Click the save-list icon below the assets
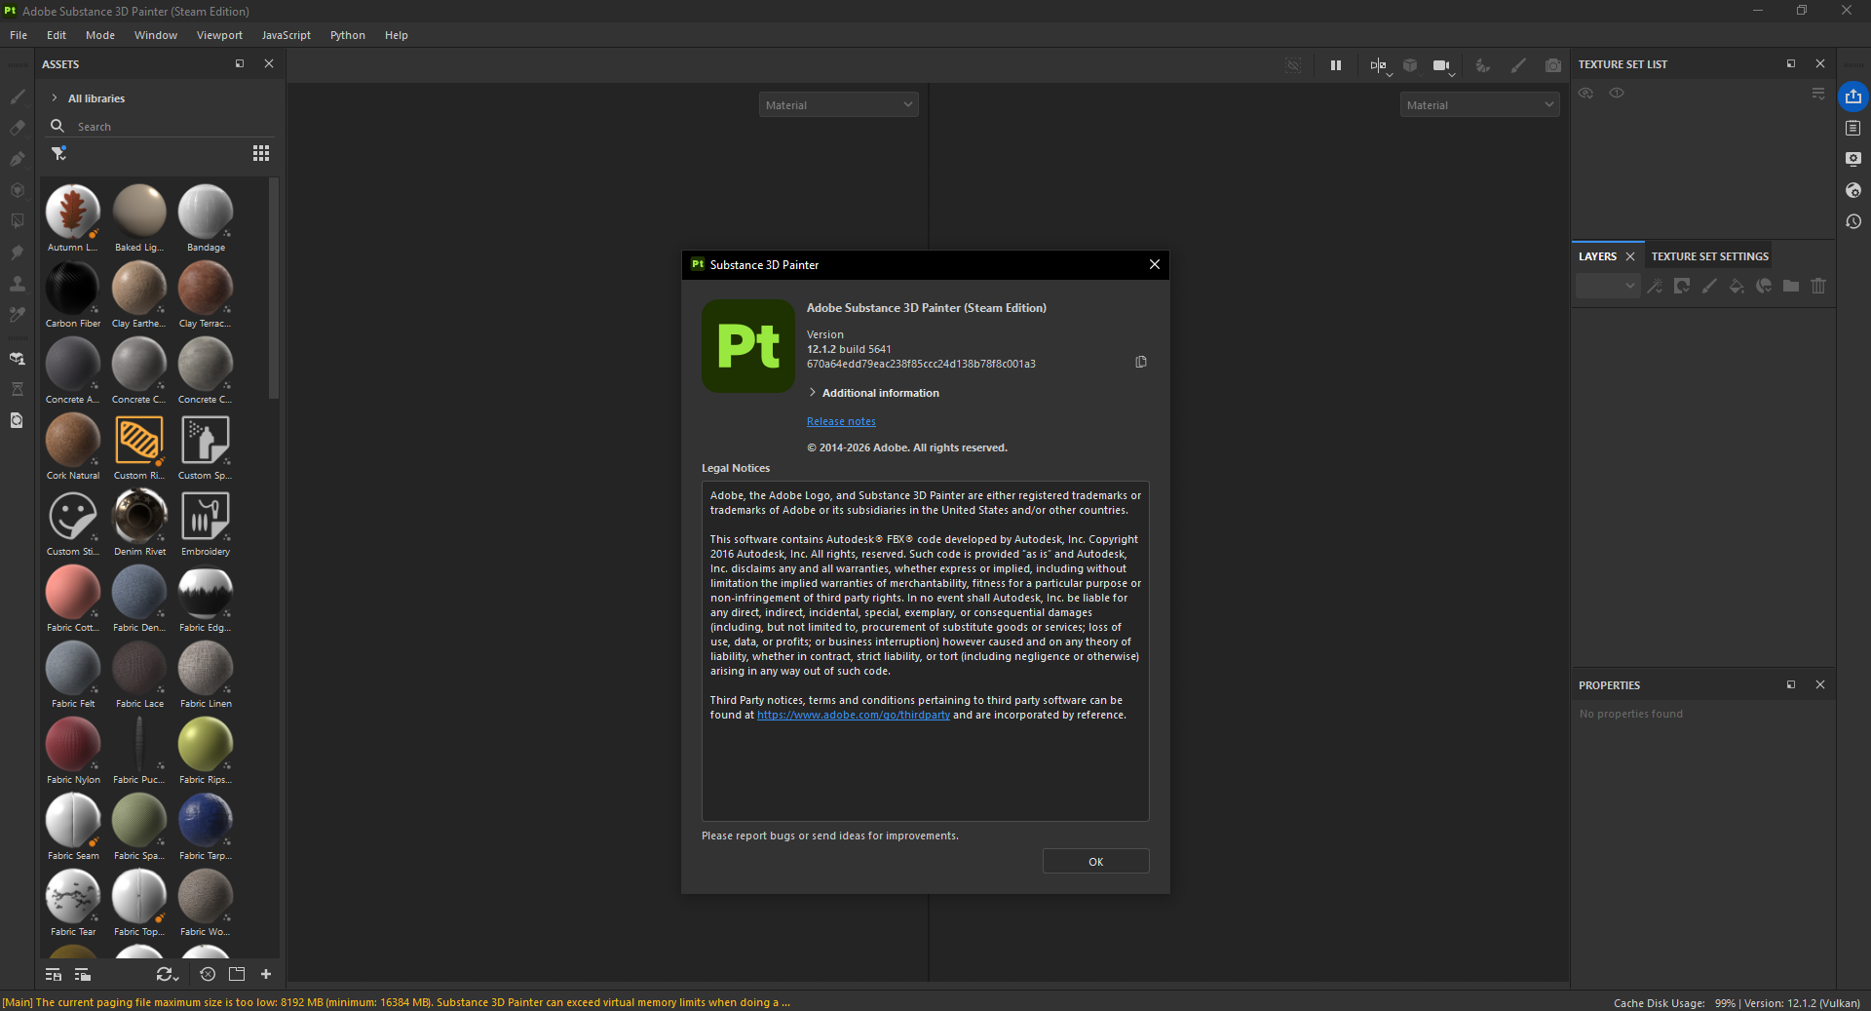 tap(54, 974)
